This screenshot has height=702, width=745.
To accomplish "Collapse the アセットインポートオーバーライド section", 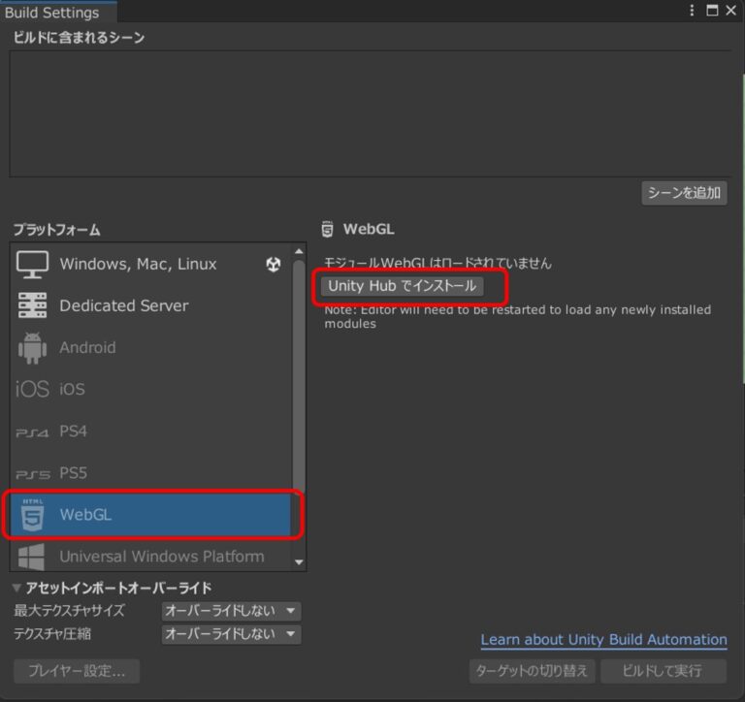I will [x=18, y=589].
